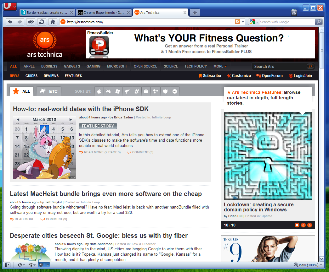Open the Lockdown maze feature image

268,156
